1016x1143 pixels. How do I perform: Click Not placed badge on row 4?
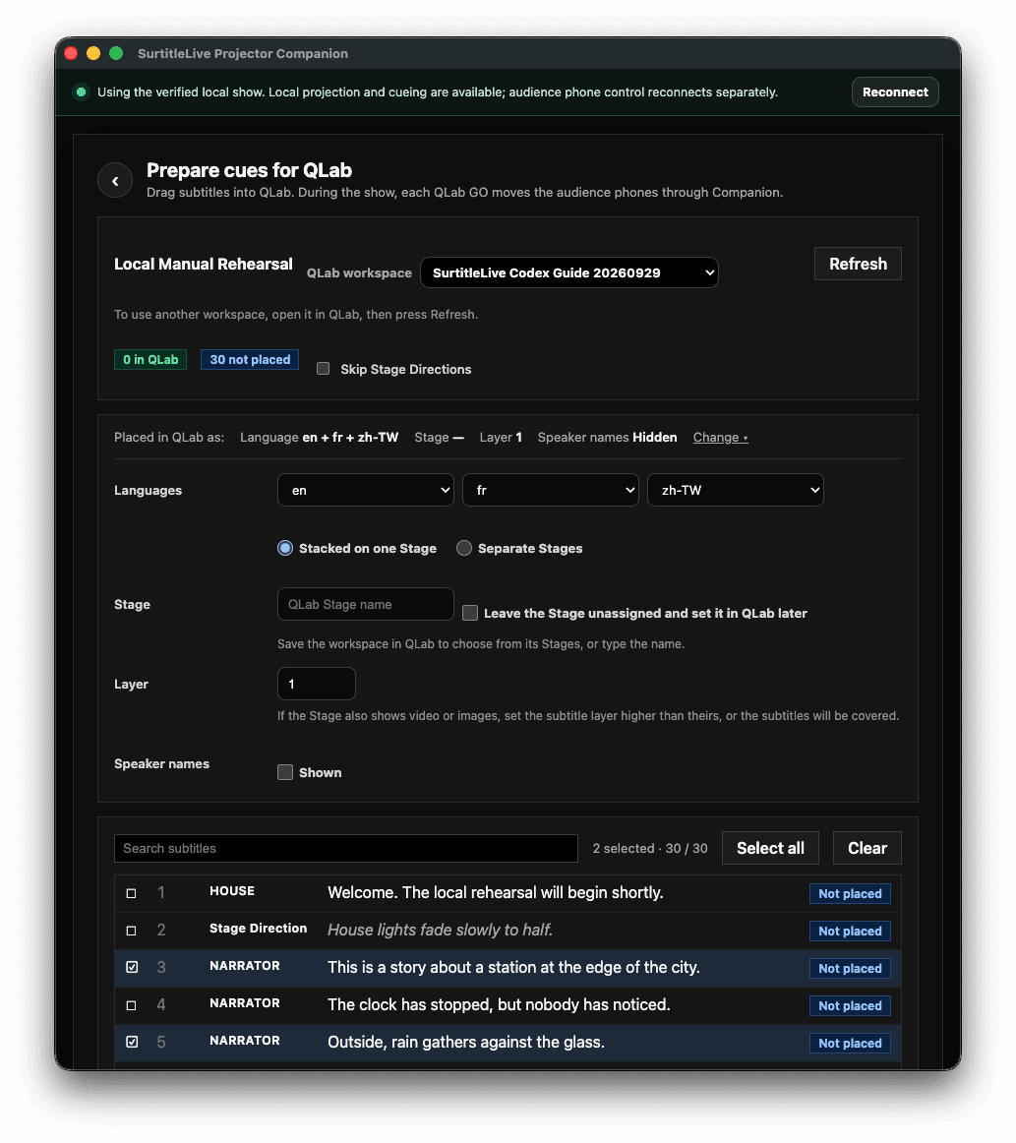[x=850, y=1006]
